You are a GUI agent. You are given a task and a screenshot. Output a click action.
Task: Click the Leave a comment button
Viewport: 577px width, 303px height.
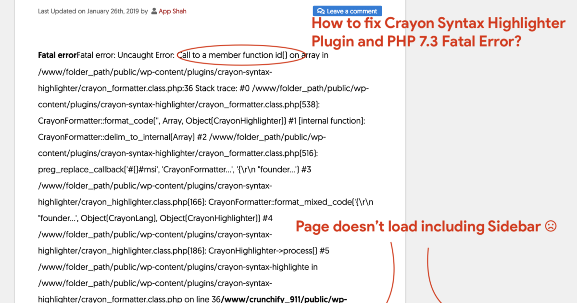click(347, 11)
